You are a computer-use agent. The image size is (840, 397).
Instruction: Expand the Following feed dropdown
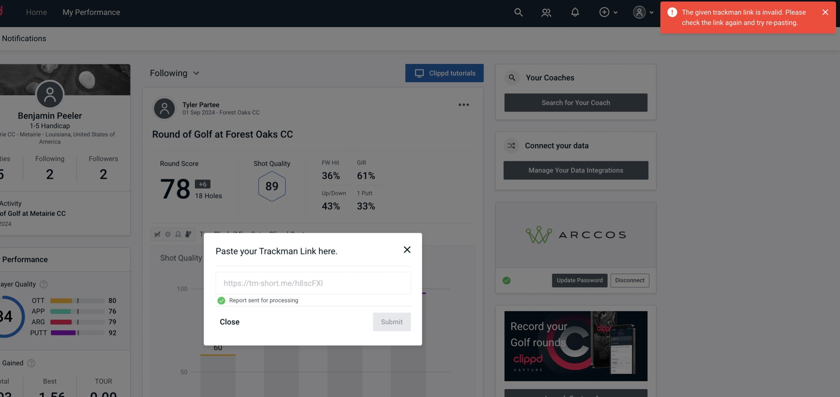(x=175, y=73)
